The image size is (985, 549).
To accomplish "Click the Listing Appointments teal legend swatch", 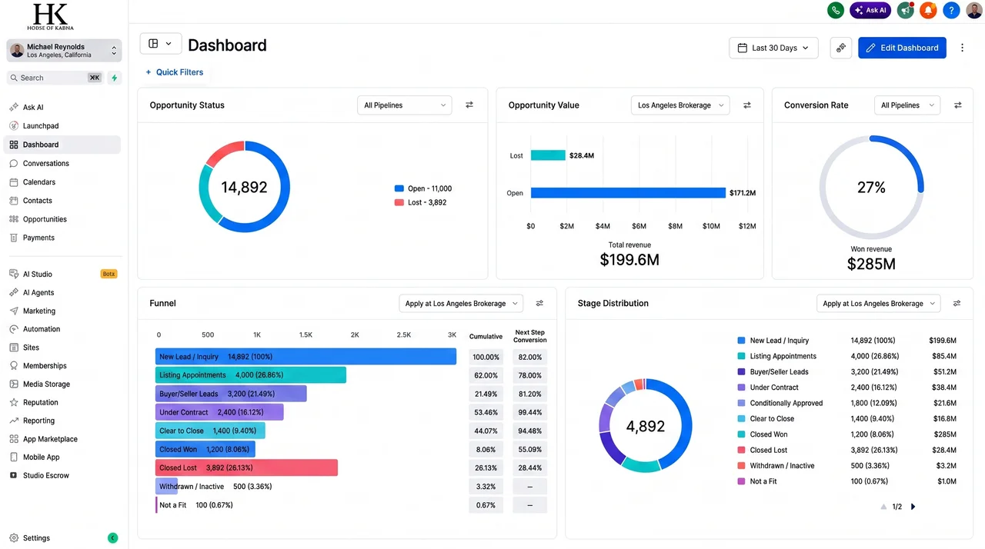I will 741,356.
